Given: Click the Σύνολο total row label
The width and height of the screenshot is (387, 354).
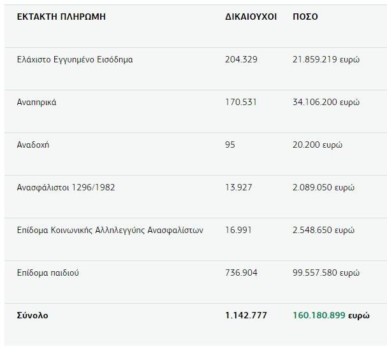Looking at the screenshot, I should click(x=33, y=316).
